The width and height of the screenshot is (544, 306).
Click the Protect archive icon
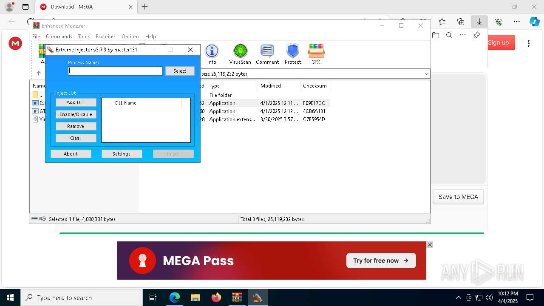(293, 54)
